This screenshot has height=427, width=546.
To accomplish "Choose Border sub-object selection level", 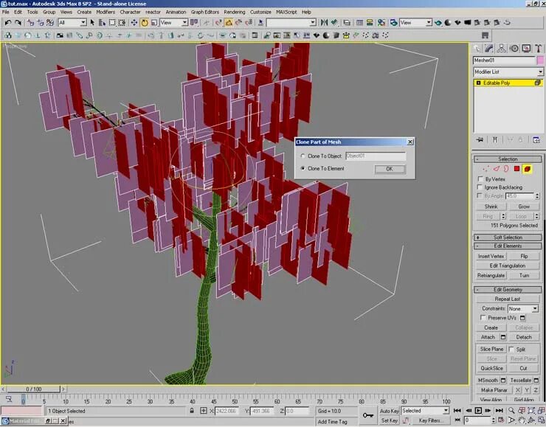I will tap(506, 169).
